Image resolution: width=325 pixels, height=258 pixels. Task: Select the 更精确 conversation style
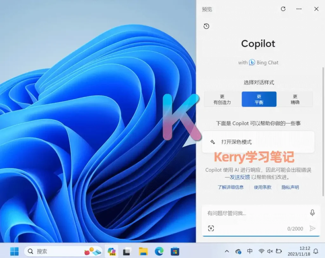[295, 99]
